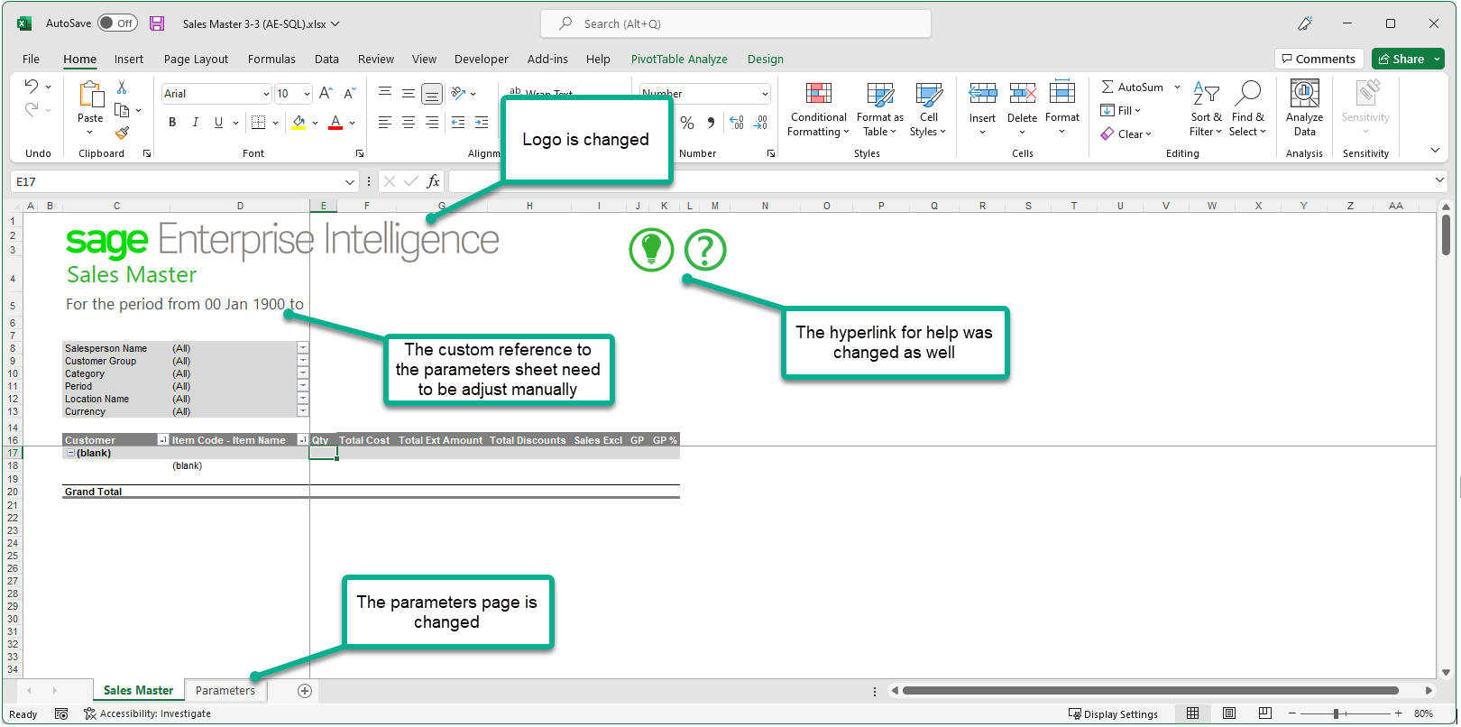Screen dimensions: 1461x727
Task: Switch to the Parameters sheet tab
Action: 225,691
